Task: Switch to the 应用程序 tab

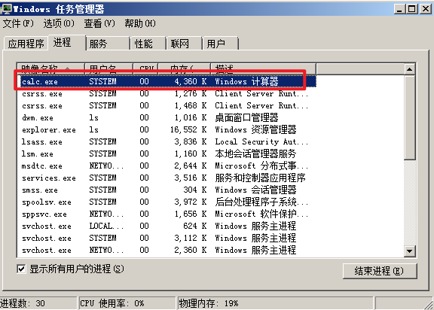Action: pyautogui.click(x=26, y=44)
